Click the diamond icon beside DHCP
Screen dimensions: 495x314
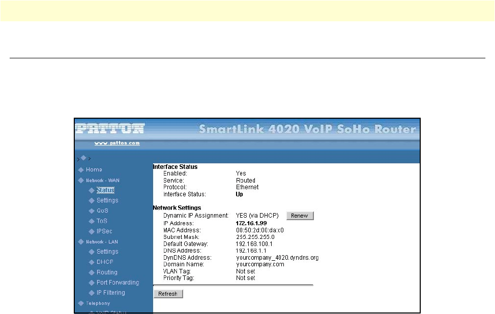[x=92, y=262]
